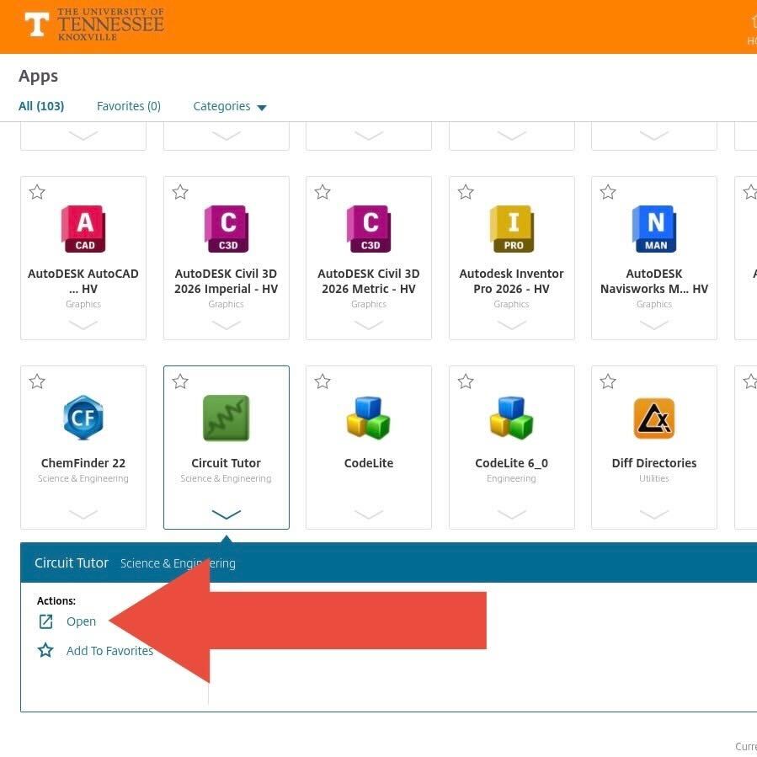Click the Open link for Circuit Tutor
The height and width of the screenshot is (757, 757).
click(81, 621)
